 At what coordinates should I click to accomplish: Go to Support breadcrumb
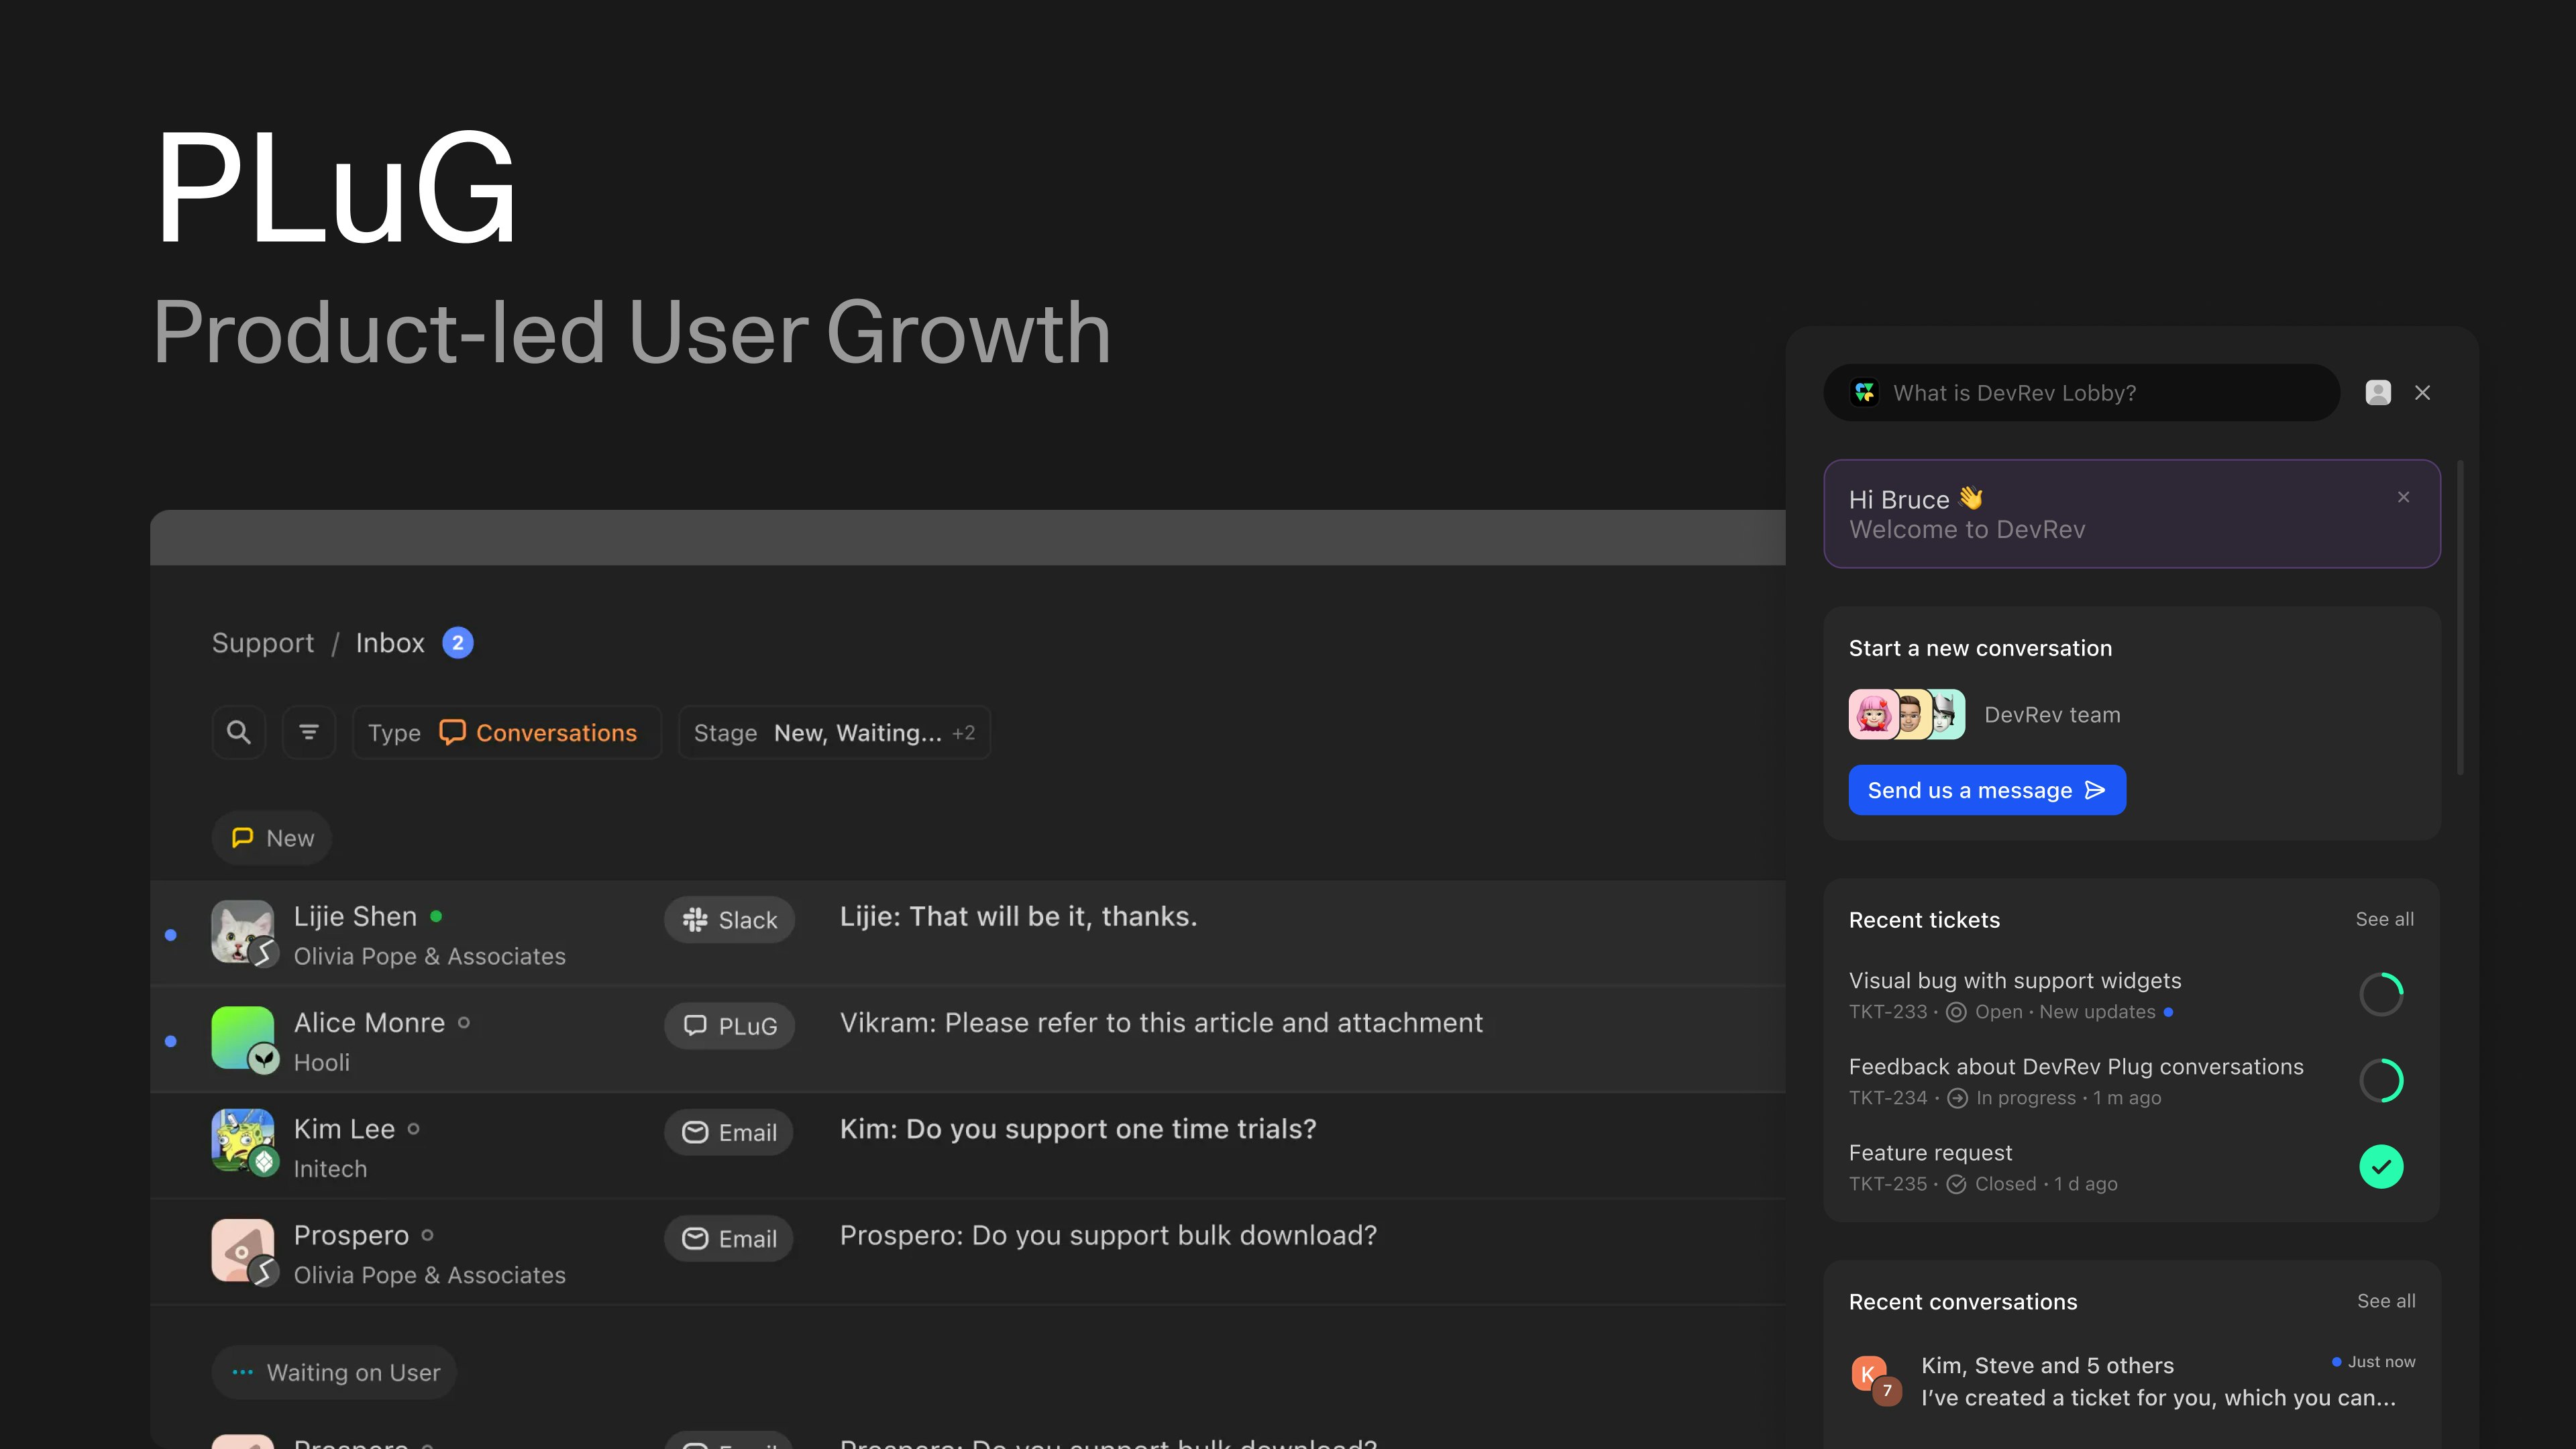point(262,643)
